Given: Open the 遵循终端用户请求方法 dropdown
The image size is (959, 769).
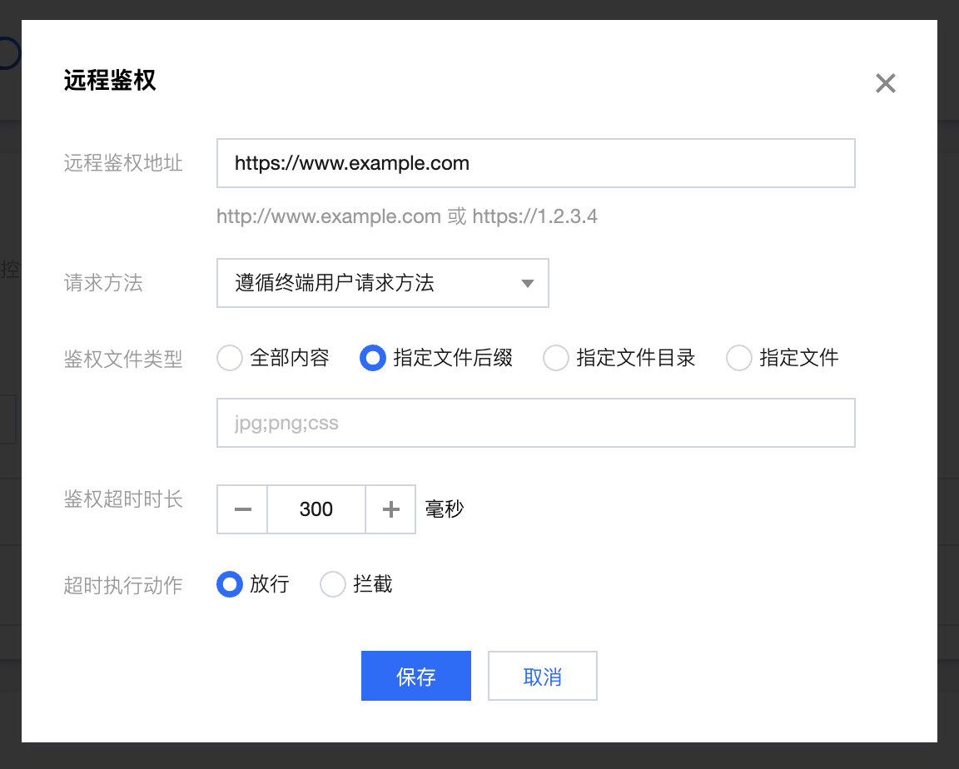Looking at the screenshot, I should [x=383, y=283].
